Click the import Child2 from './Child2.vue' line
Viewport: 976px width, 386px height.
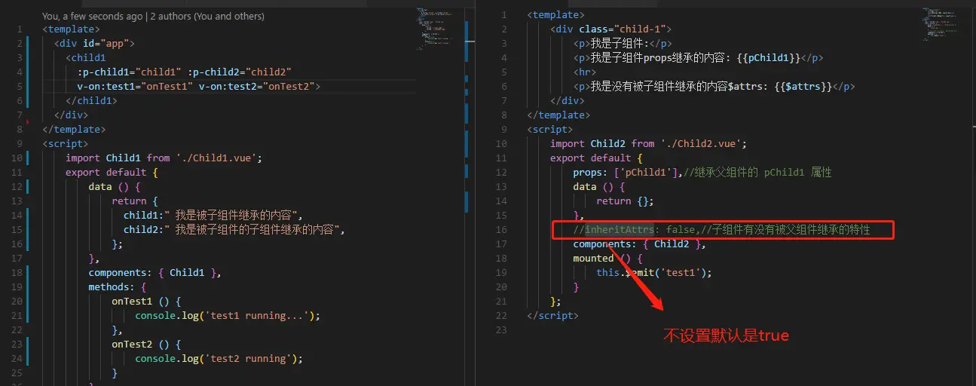[648, 144]
